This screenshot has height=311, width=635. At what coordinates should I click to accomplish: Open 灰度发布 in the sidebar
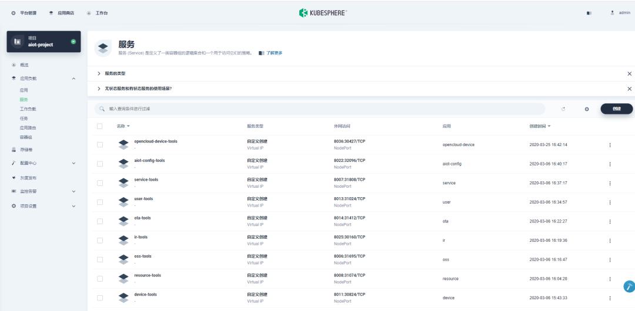click(x=28, y=178)
